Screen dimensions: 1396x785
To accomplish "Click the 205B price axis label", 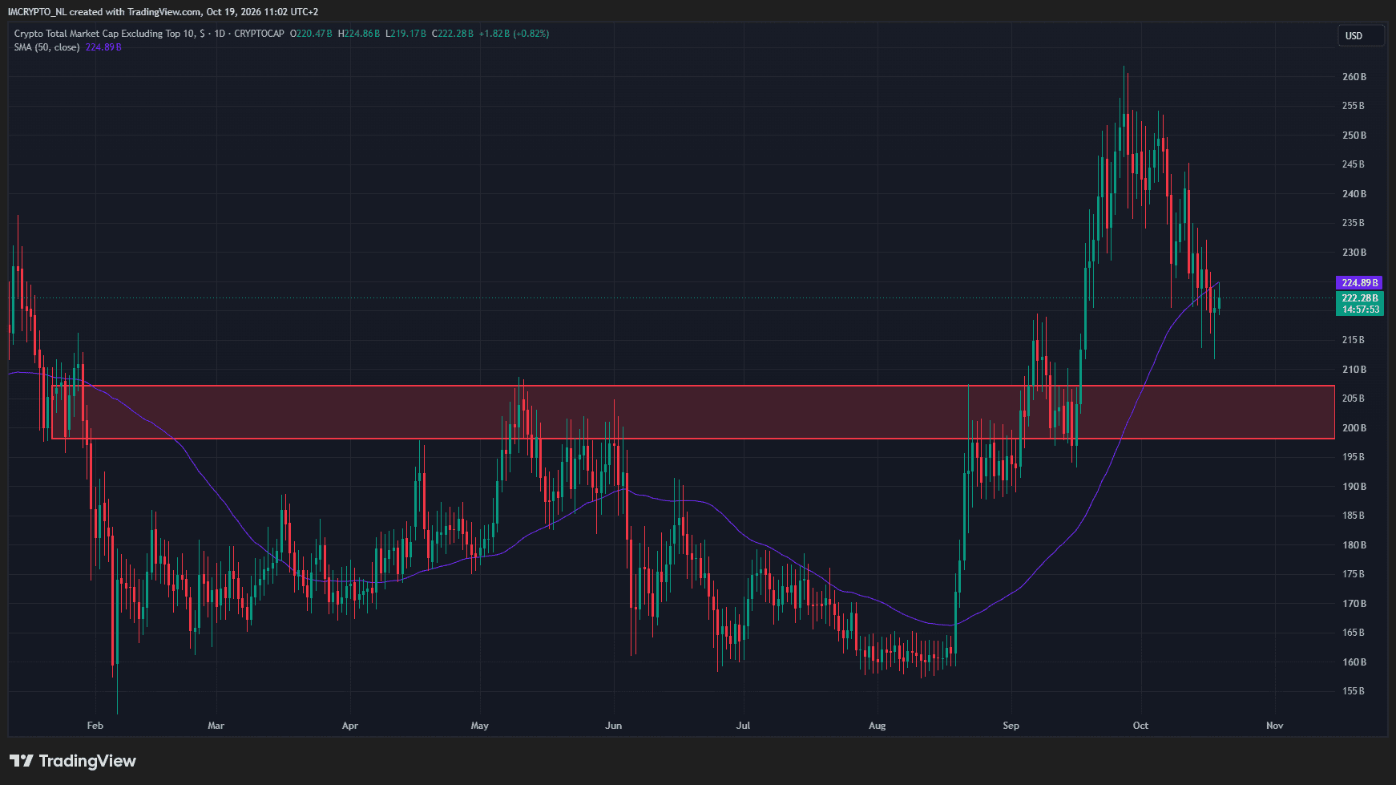I will (1354, 399).
